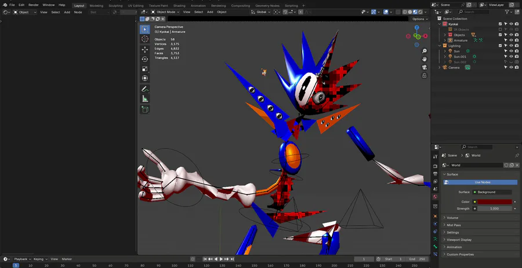Choose the Annotate tool
This screenshot has width=522, height=268.
[x=145, y=89]
